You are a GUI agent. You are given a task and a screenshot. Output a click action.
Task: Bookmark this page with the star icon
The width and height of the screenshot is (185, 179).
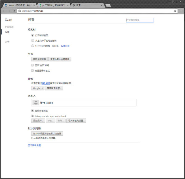pos(175,11)
